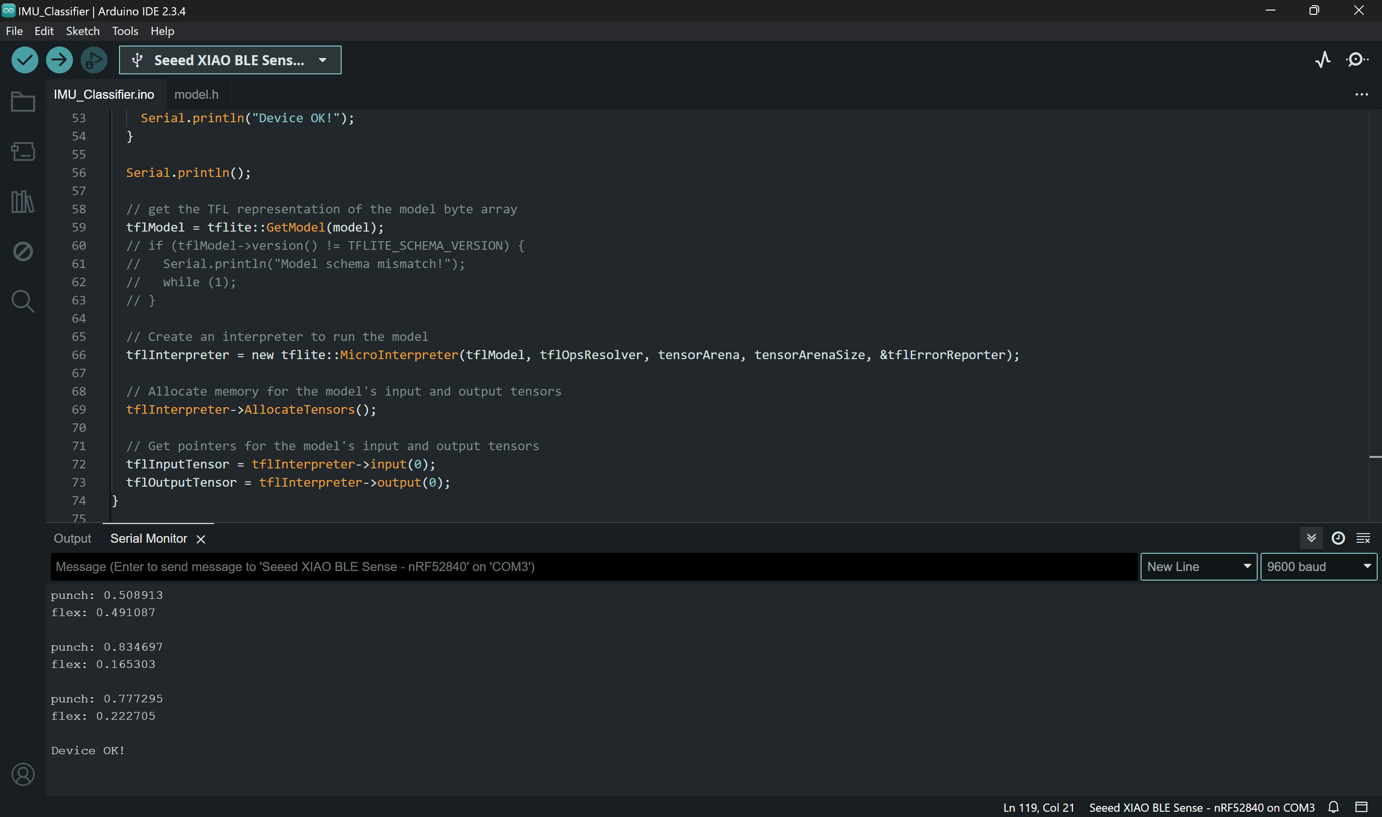Click the line 53 Serial.println statement

coord(247,118)
